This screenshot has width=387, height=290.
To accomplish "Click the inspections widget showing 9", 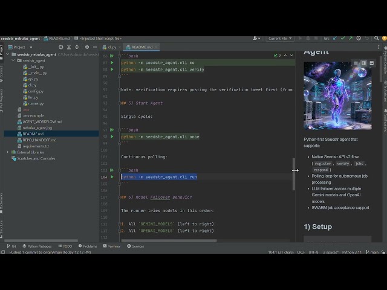I will click(277, 56).
